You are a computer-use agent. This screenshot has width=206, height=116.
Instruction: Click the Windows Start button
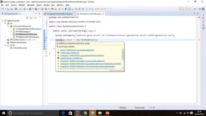(4, 113)
